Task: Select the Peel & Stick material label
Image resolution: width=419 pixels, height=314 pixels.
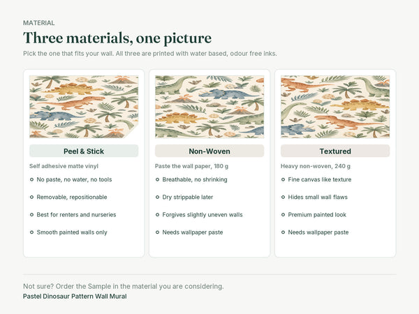Action: point(84,151)
